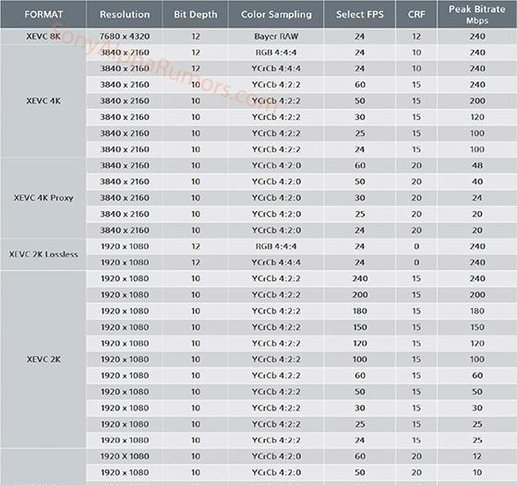Click the 1920 x 1080 row with 180 FPS

click(x=301, y=311)
